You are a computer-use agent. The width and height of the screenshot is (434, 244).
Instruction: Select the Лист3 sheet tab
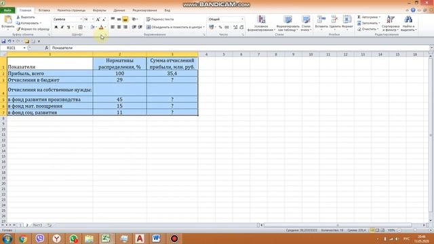pos(37,225)
